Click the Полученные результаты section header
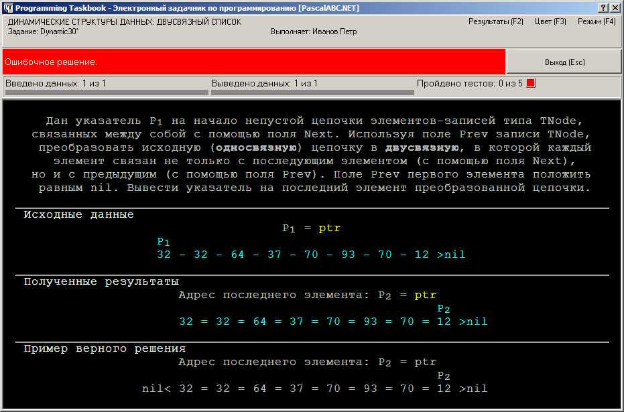The width and height of the screenshot is (624, 412). pyautogui.click(x=101, y=281)
